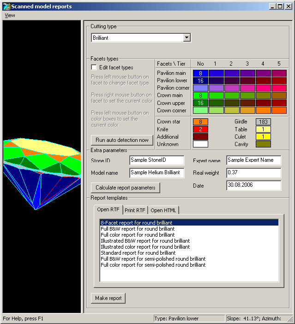295x324 pixels.
Task: Pick the red Knife color box
Action: click(x=200, y=129)
